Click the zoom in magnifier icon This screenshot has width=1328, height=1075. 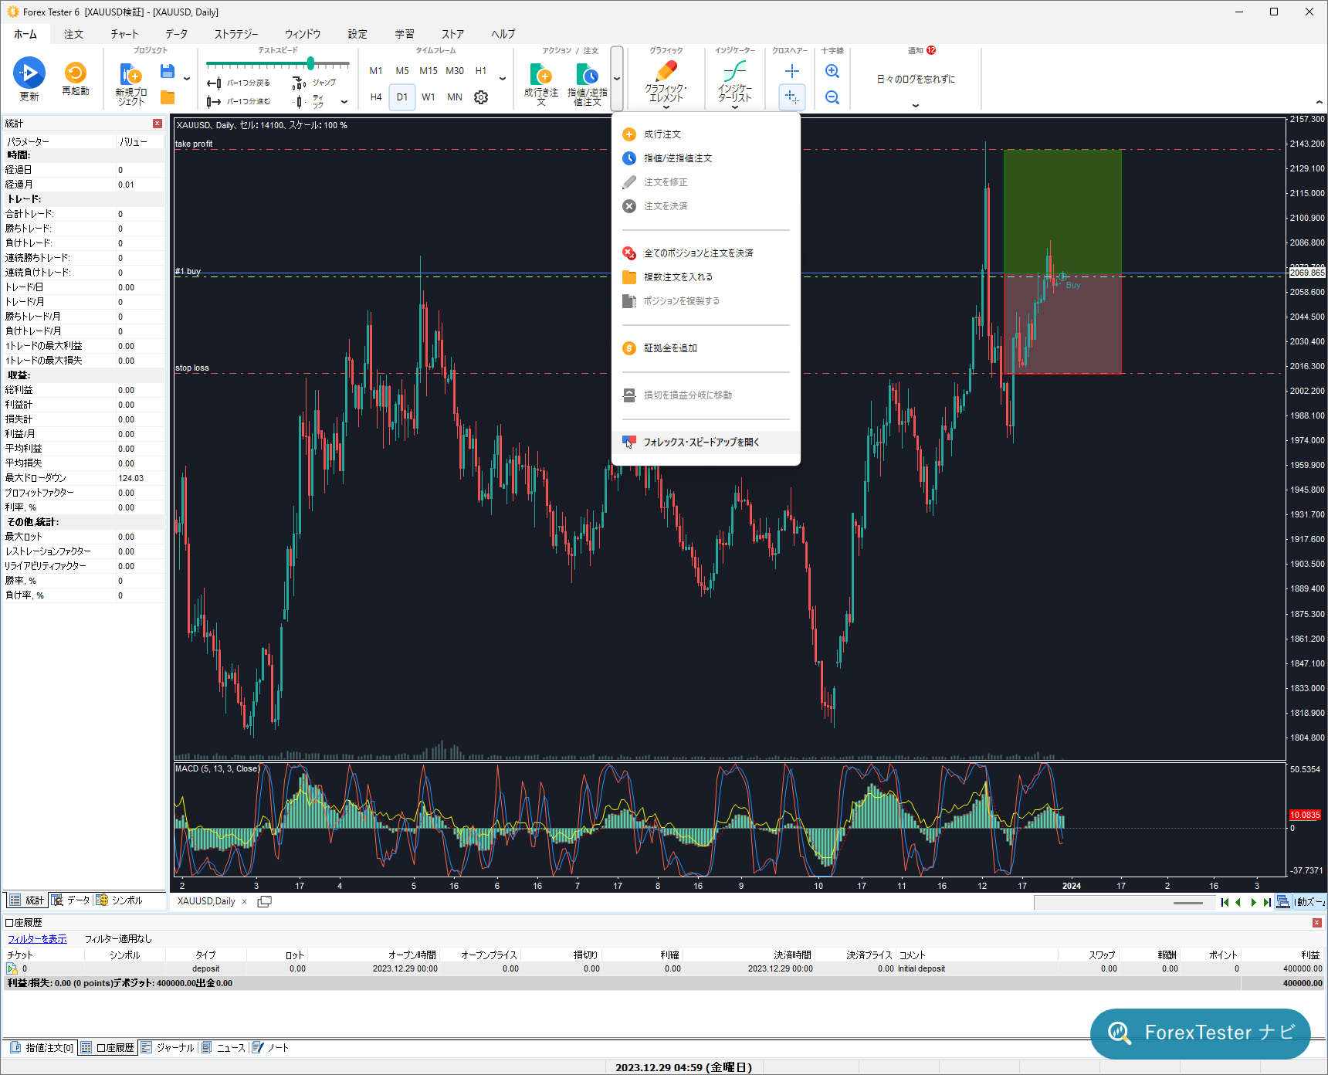pyautogui.click(x=832, y=71)
